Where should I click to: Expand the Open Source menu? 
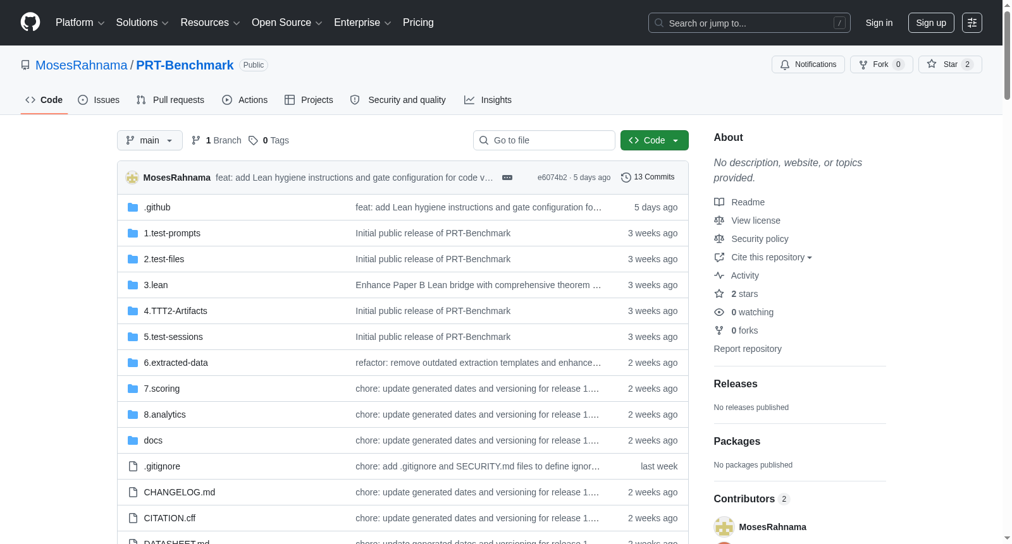287,23
